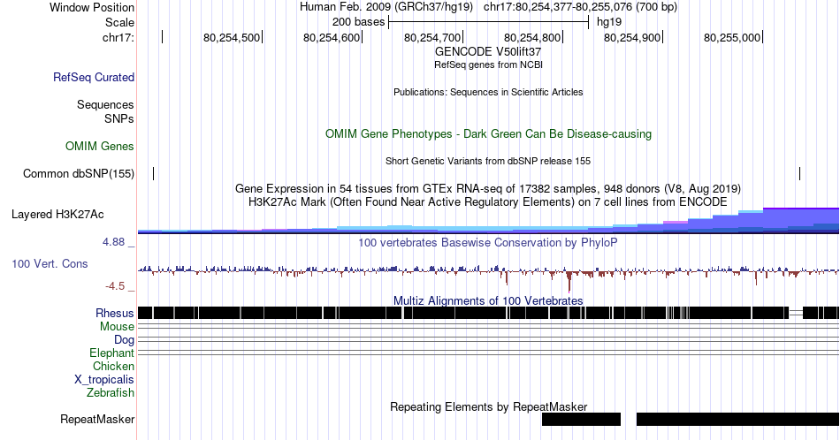
Task: Select the Rhesus alignment row label
Action: pyautogui.click(x=115, y=313)
